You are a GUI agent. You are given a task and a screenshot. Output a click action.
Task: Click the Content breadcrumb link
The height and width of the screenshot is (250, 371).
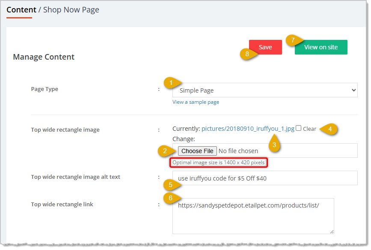tap(21, 10)
